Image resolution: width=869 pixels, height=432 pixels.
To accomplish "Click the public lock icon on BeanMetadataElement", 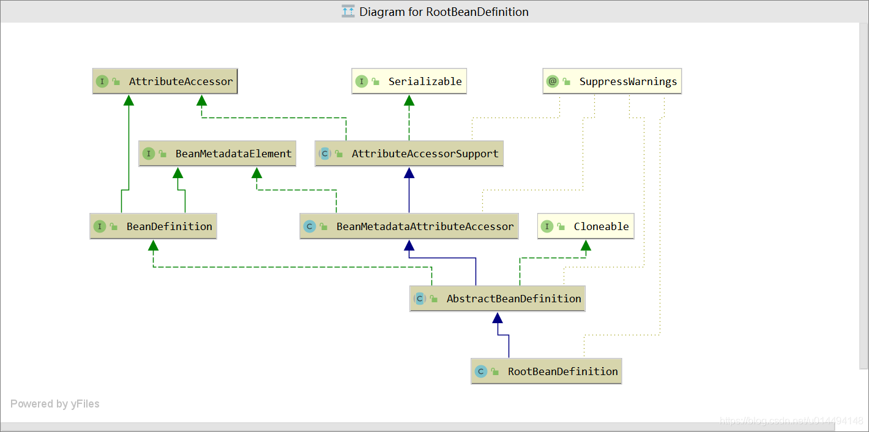I will 163,154.
